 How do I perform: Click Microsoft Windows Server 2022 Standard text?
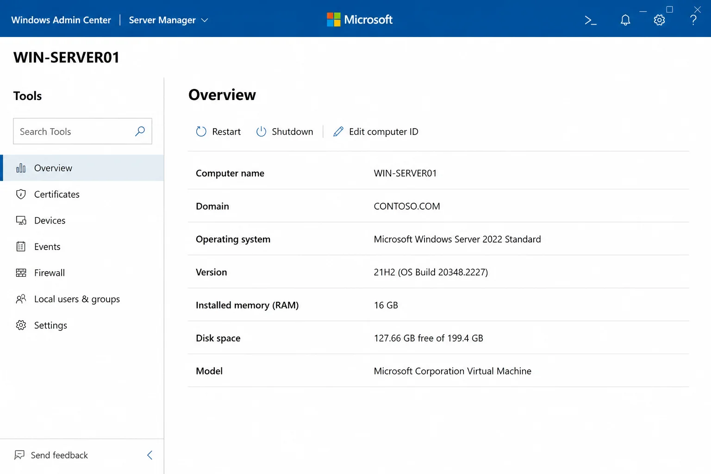[x=457, y=239]
